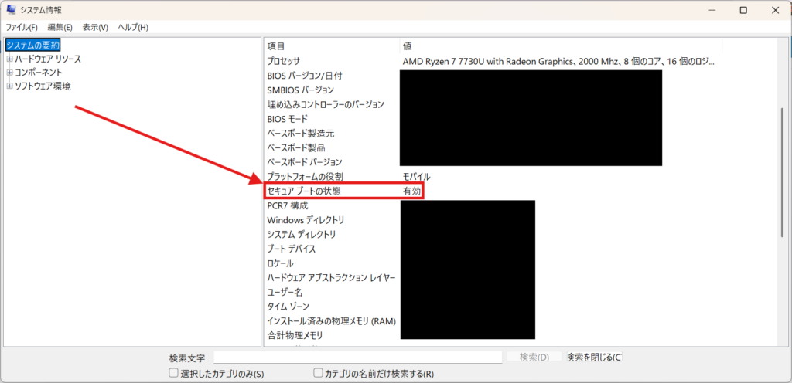This screenshot has width=792, height=383.
Task: Open the ヘルプ(H) menu
Action: (132, 27)
